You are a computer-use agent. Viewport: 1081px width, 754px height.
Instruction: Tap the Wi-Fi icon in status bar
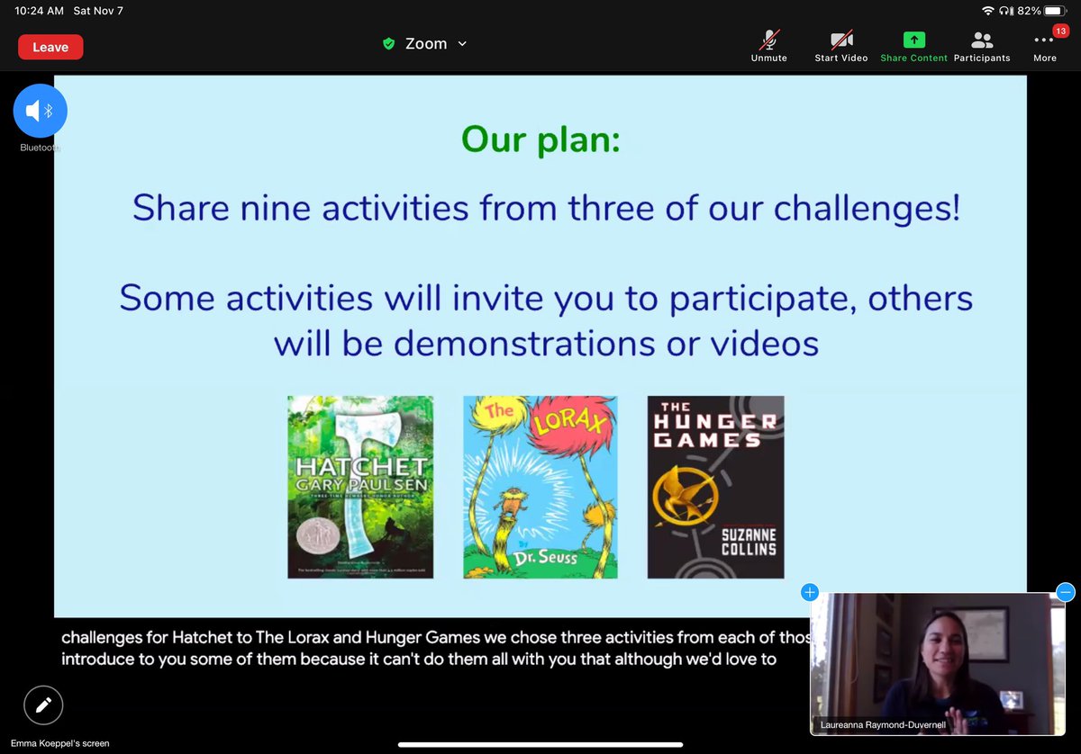(x=987, y=11)
